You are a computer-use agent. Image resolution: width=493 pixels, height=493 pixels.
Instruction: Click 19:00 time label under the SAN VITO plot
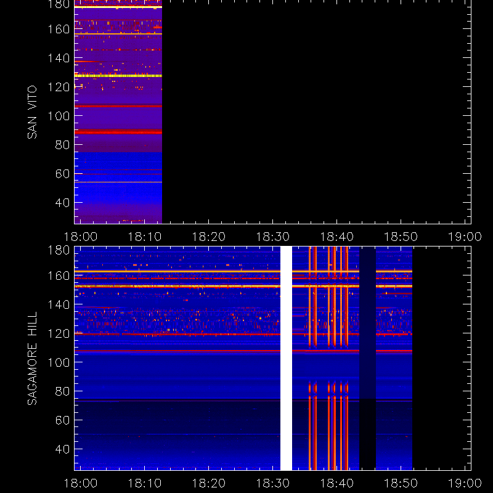465,237
